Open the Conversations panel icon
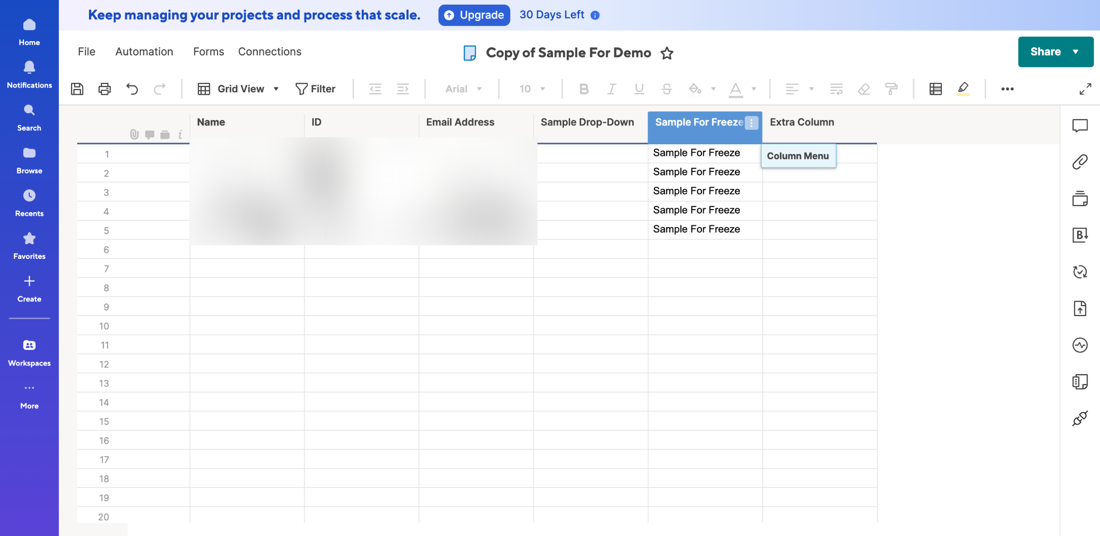1100x536 pixels. point(1080,125)
